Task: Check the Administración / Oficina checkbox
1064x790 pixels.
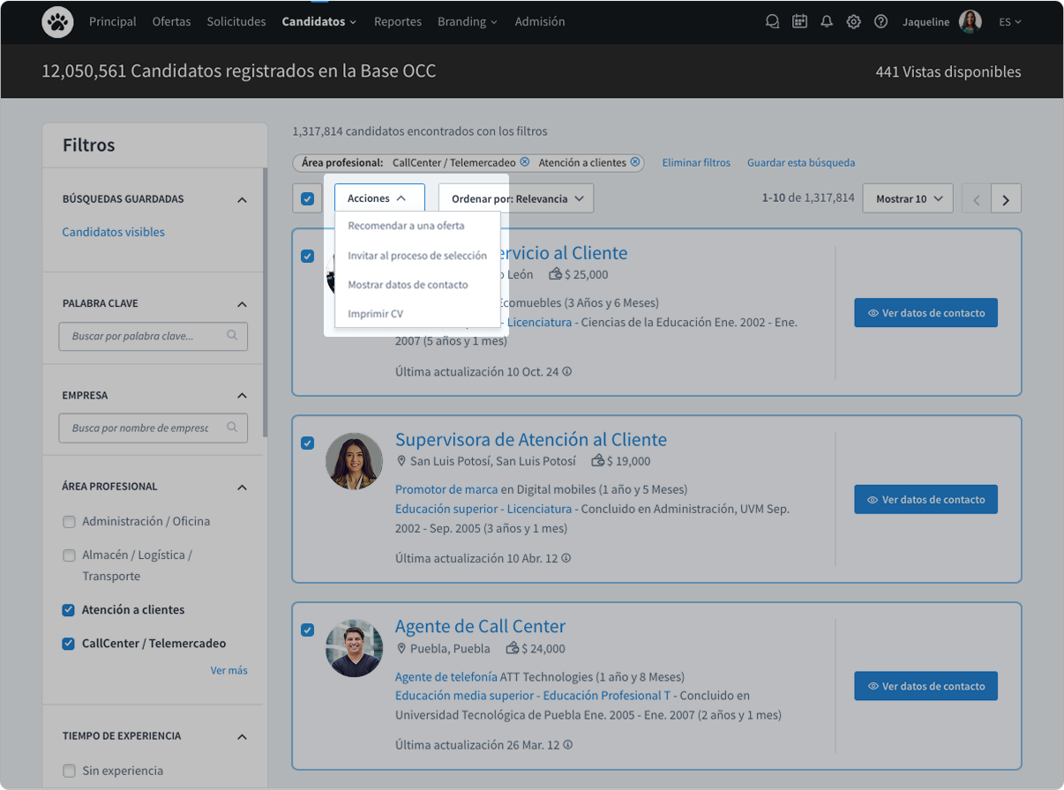Action: [69, 522]
